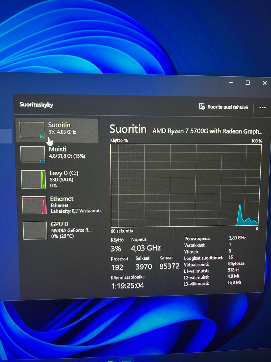The height and width of the screenshot is (362, 271).
Task: Click the Levy 0 green graph thumbnail
Action: (x=34, y=179)
